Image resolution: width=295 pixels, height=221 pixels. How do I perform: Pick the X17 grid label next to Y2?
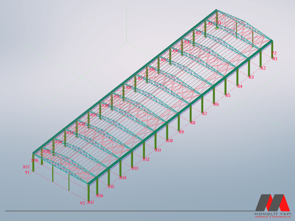[90, 203]
